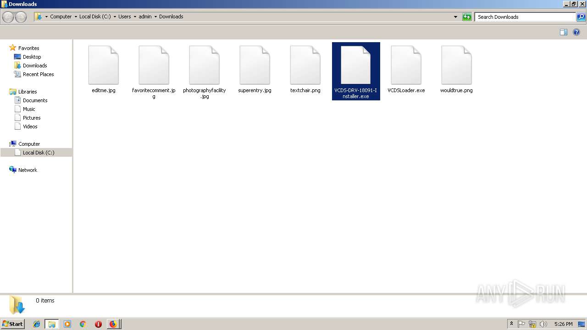Select the wouldtrue.png file icon
Screen dimensions: 587x330
click(457, 65)
